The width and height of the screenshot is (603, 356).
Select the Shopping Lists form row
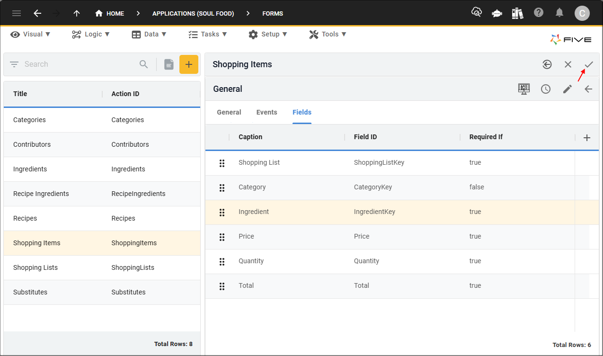(x=102, y=267)
